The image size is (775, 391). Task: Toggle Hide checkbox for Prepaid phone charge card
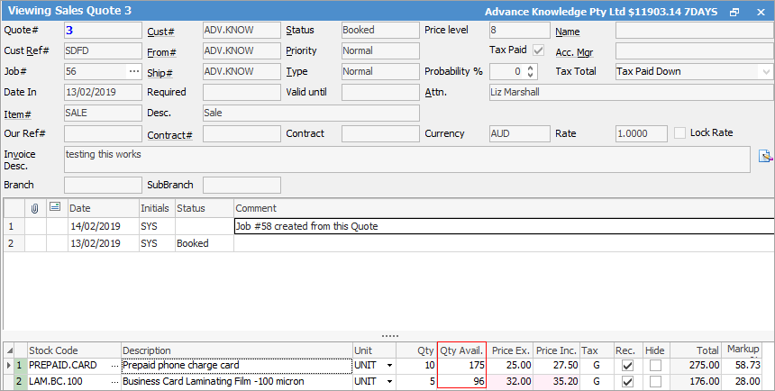click(x=655, y=366)
